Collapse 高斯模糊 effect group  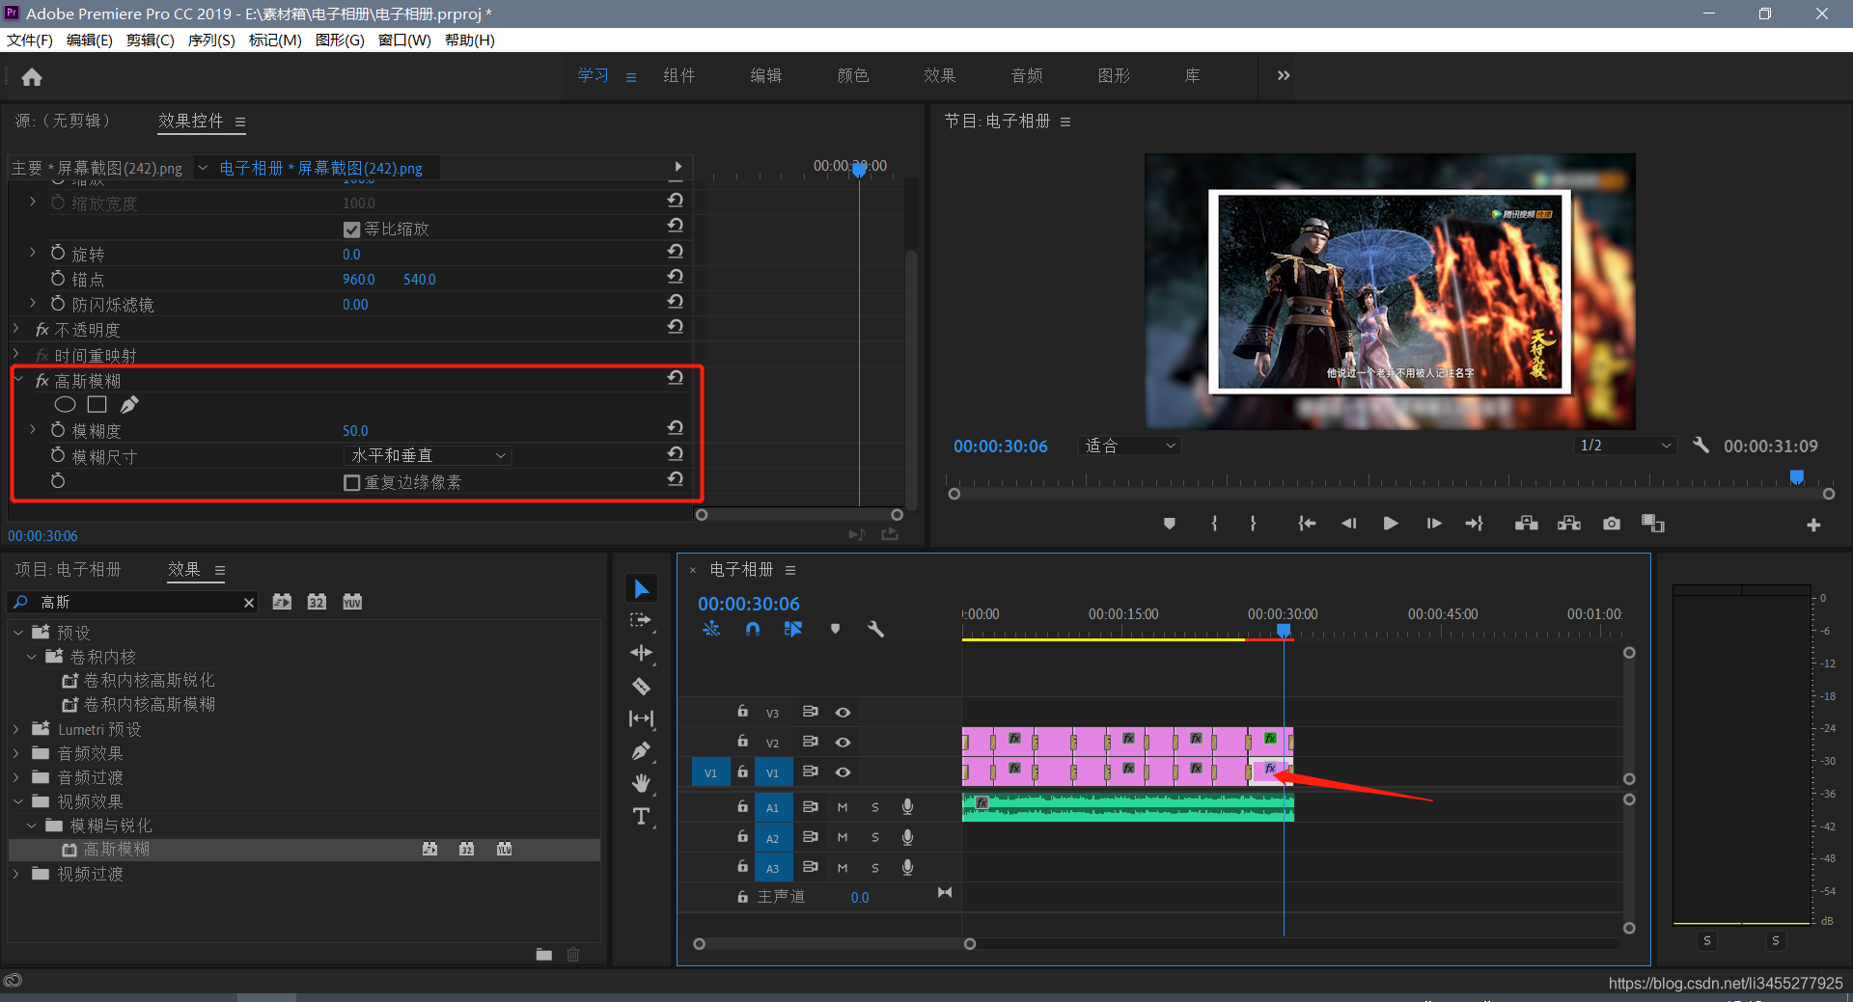17,380
